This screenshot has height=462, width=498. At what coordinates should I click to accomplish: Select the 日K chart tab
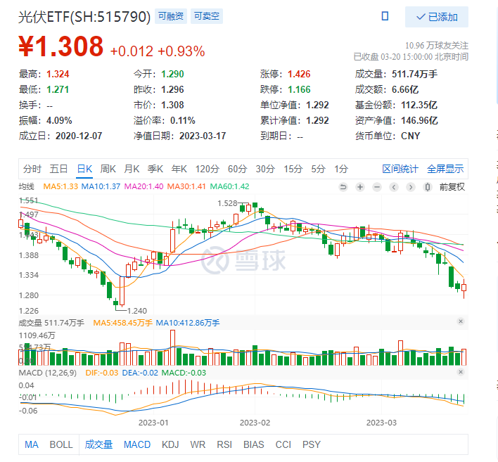click(x=84, y=169)
